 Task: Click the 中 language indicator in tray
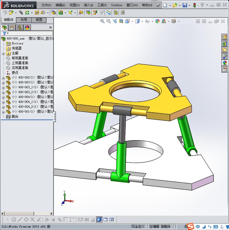click(x=198, y=227)
